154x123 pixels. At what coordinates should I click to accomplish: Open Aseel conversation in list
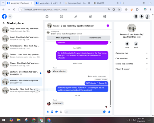pos(22,38)
